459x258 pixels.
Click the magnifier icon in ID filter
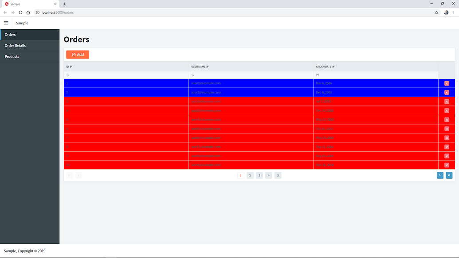[x=67, y=74]
